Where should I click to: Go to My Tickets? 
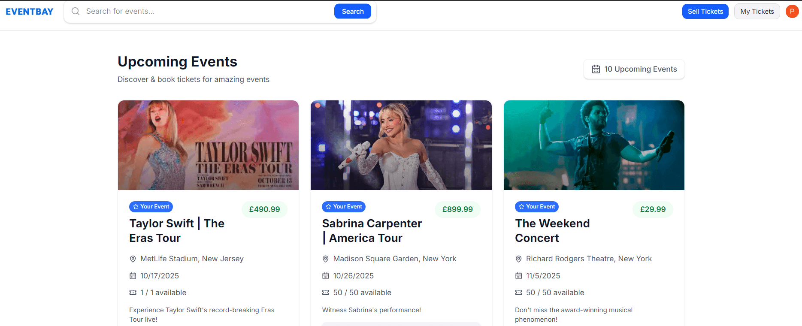757,12
